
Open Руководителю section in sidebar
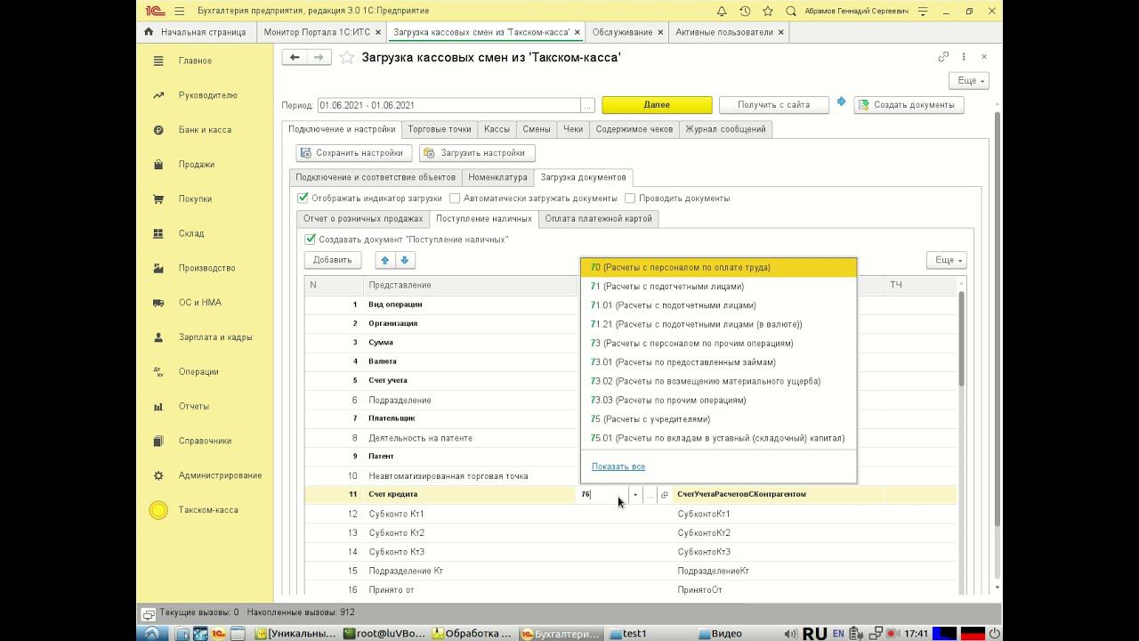207,95
